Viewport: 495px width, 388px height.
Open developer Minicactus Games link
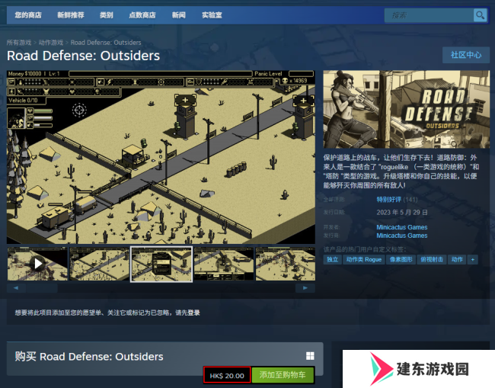tap(402, 227)
